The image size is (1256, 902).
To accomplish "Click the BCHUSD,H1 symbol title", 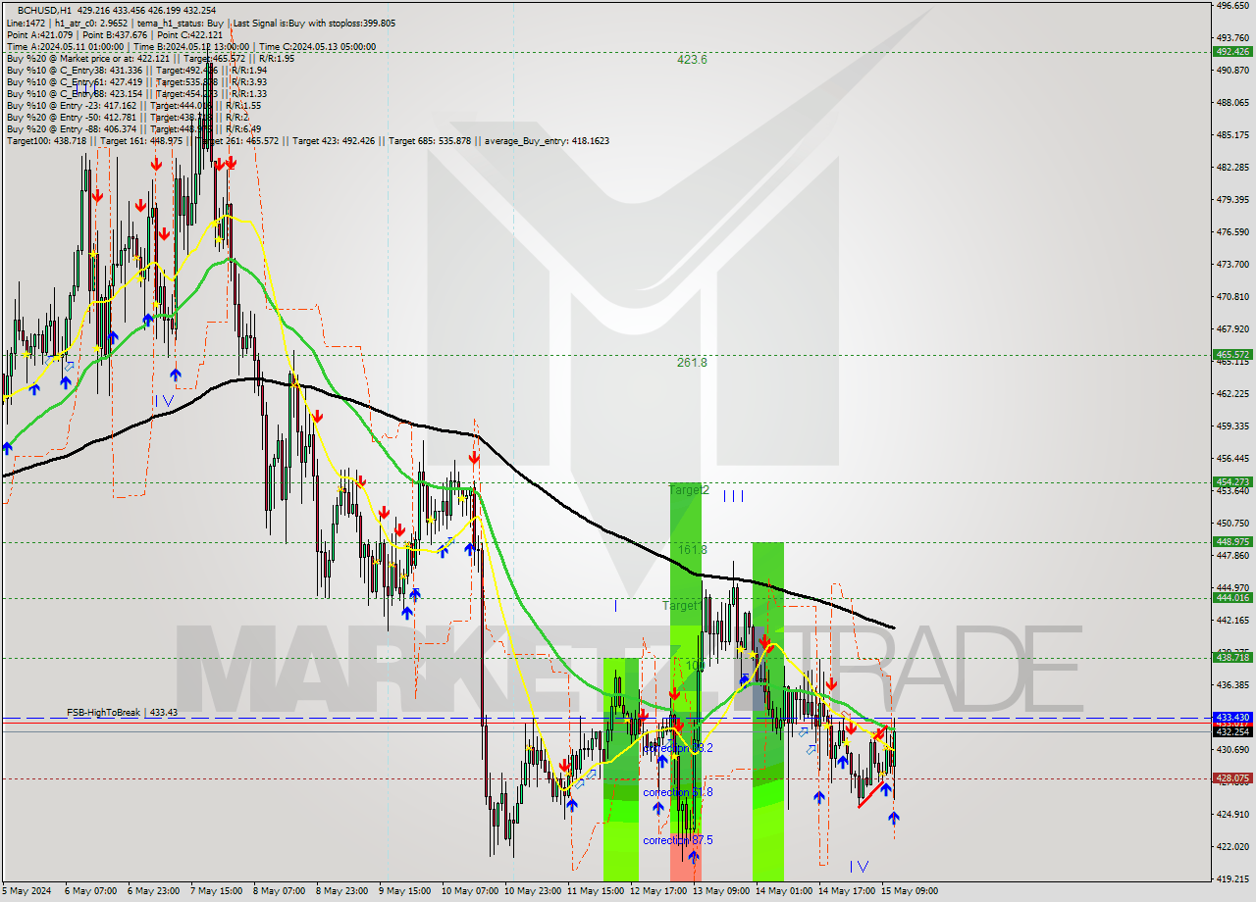I will pos(45,10).
